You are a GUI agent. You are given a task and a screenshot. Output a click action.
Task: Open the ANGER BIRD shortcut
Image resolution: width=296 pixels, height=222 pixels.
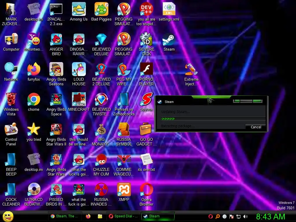pos(56,44)
